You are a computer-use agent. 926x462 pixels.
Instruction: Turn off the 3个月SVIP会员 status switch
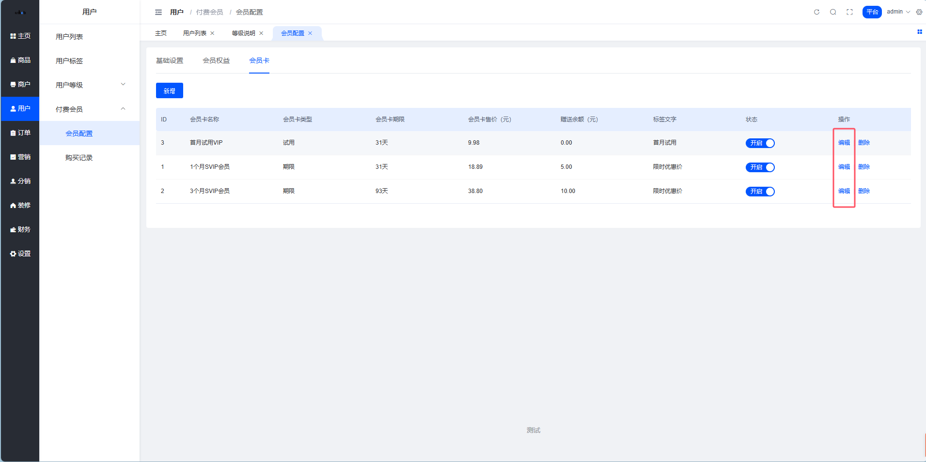click(760, 192)
